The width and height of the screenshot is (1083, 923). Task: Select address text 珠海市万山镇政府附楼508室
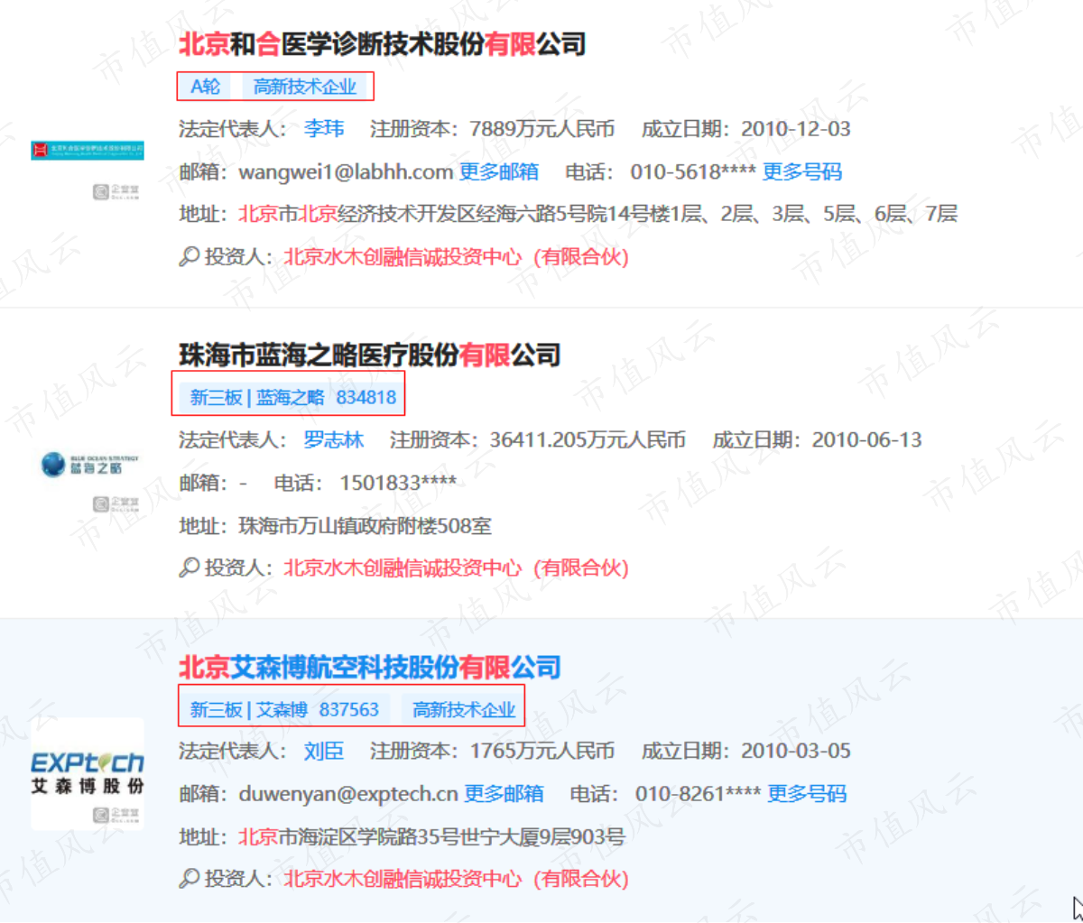click(x=365, y=526)
